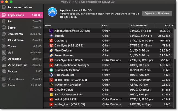This screenshot has width=178, height=111.
Task: Click the Preset Browser app icon
Action: (x=51, y=55)
